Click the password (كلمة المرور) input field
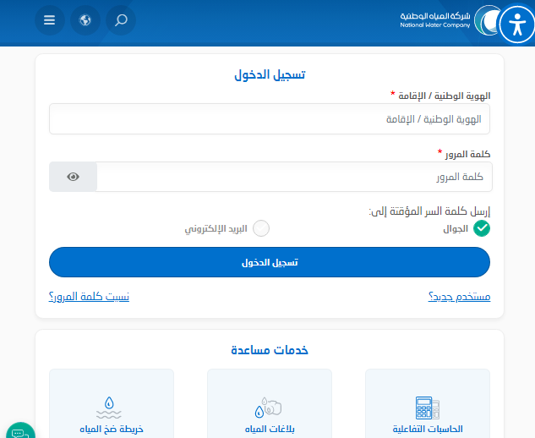Viewport: 535px width, 438px height. coord(293,177)
